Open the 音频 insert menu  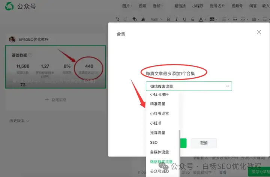157,6
